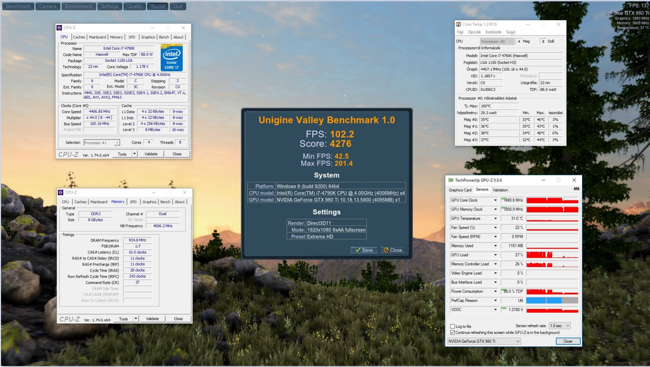
Task: Switch to Mainboard tab in top CPU-Z window
Action: [x=97, y=37]
